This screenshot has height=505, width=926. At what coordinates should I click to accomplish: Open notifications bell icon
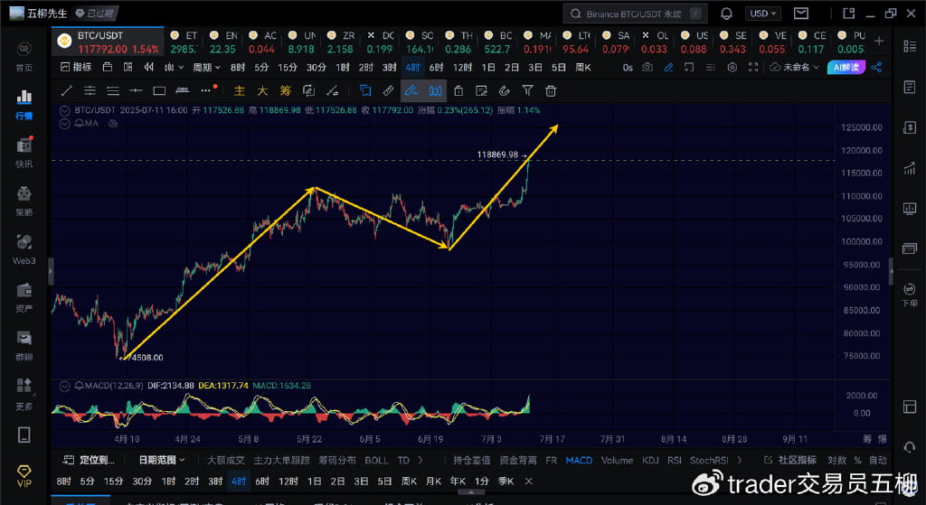(726, 13)
